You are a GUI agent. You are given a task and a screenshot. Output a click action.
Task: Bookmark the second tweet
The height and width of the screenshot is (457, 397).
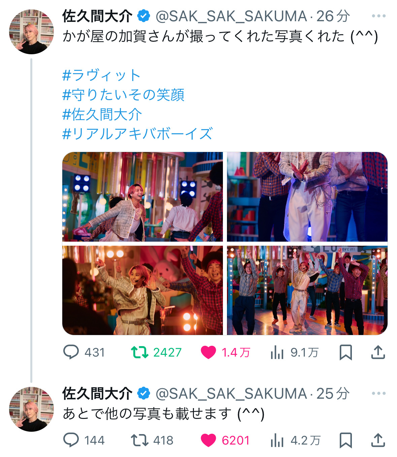click(345, 440)
